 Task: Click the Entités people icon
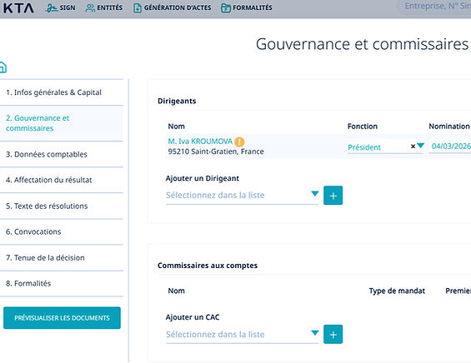[90, 8]
